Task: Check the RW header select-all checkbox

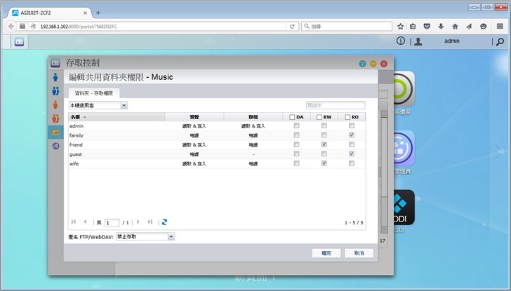Action: pos(319,117)
